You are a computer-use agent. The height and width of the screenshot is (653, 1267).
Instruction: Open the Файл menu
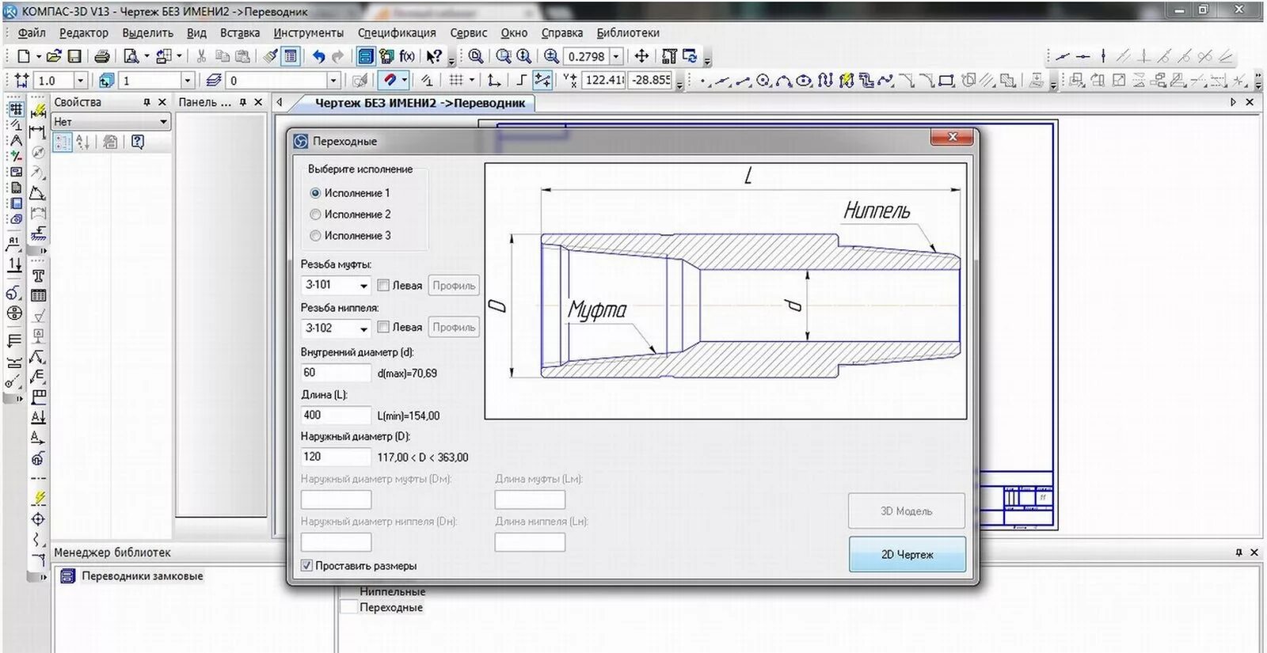coord(32,32)
